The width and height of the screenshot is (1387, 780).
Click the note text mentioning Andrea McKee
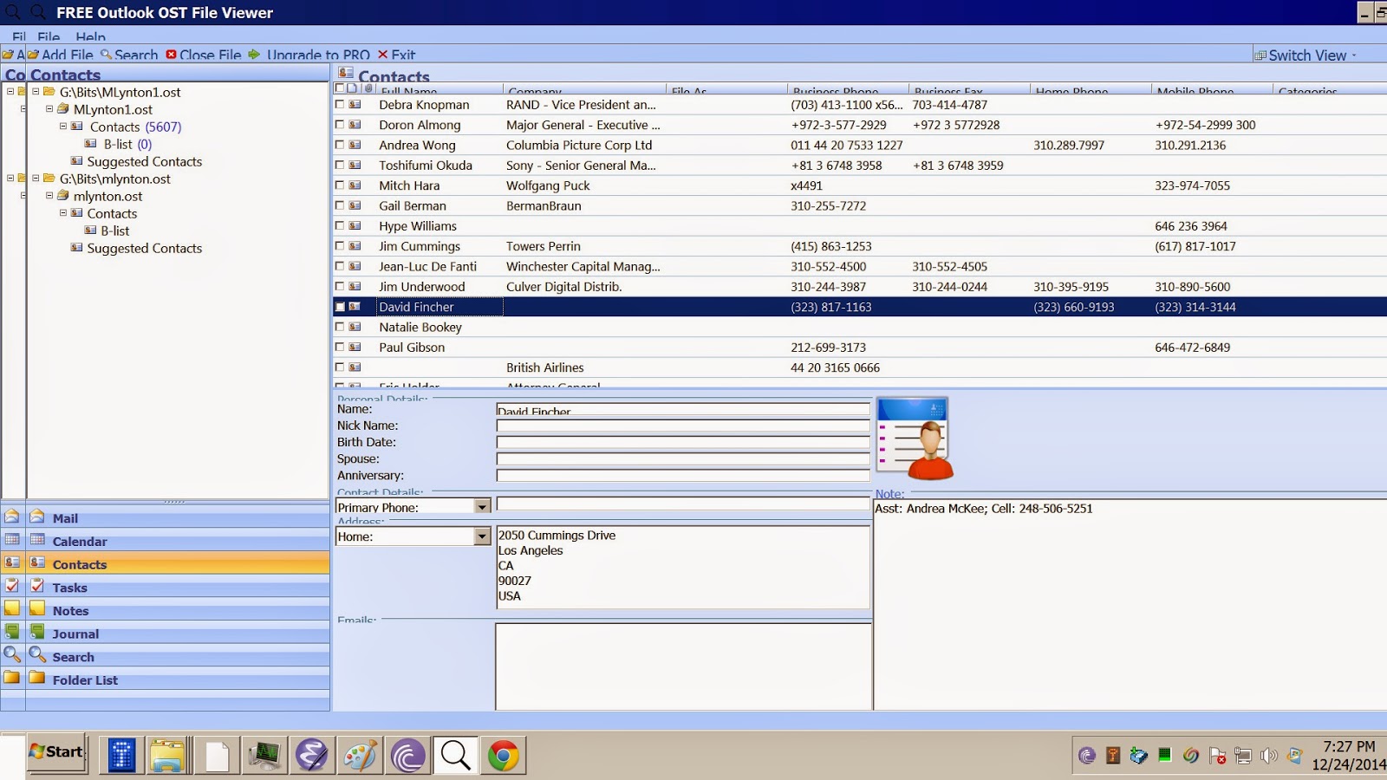click(983, 509)
